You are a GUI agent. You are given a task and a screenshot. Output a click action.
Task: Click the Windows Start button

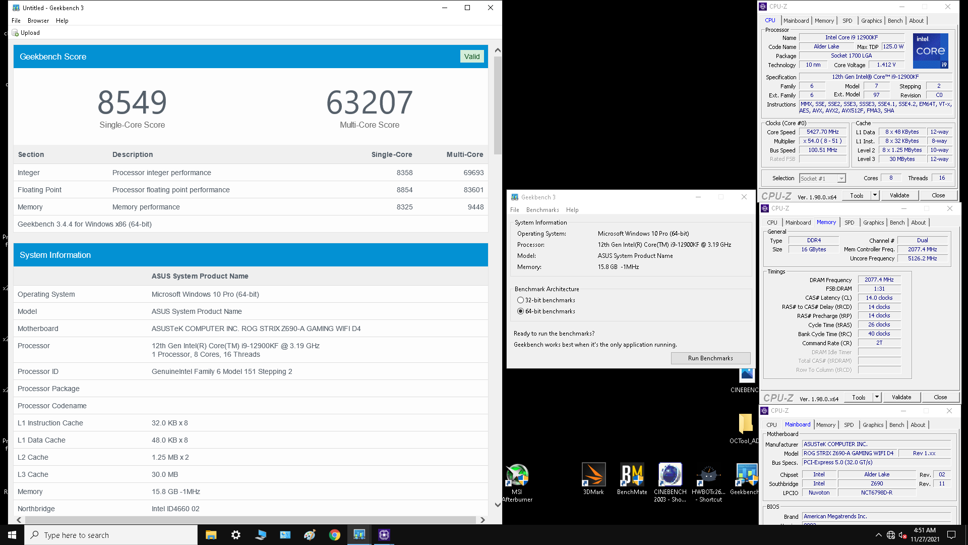click(x=12, y=535)
